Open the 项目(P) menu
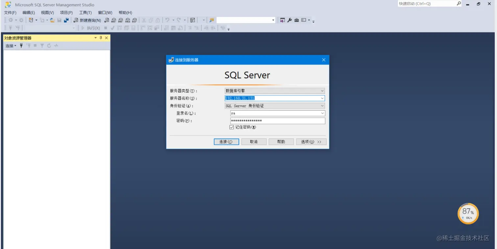This screenshot has height=249, width=497. pyautogui.click(x=66, y=12)
